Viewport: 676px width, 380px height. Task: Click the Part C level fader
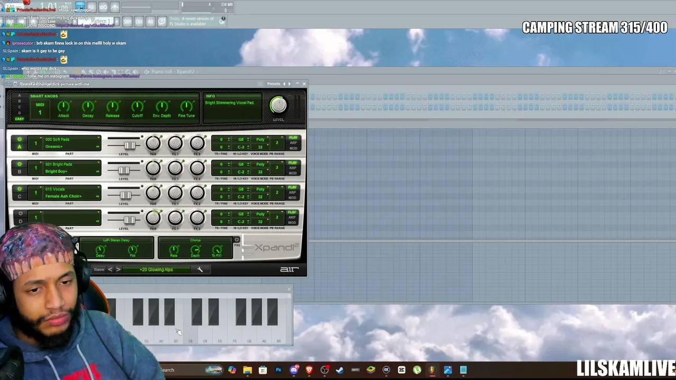point(125,195)
